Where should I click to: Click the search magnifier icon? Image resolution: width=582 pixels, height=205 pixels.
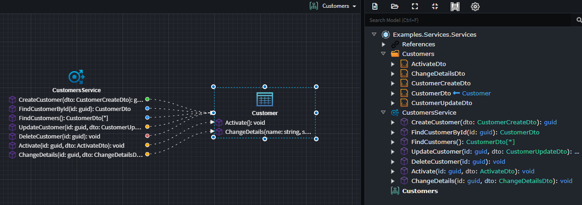(x=579, y=20)
